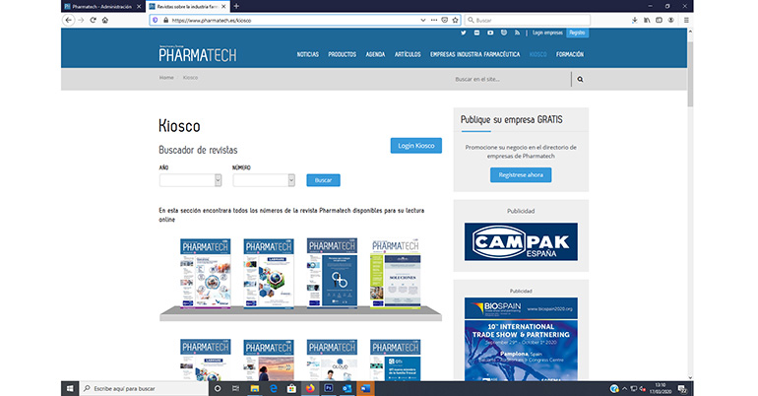Open the NOTICIAS menu item

pos(308,54)
